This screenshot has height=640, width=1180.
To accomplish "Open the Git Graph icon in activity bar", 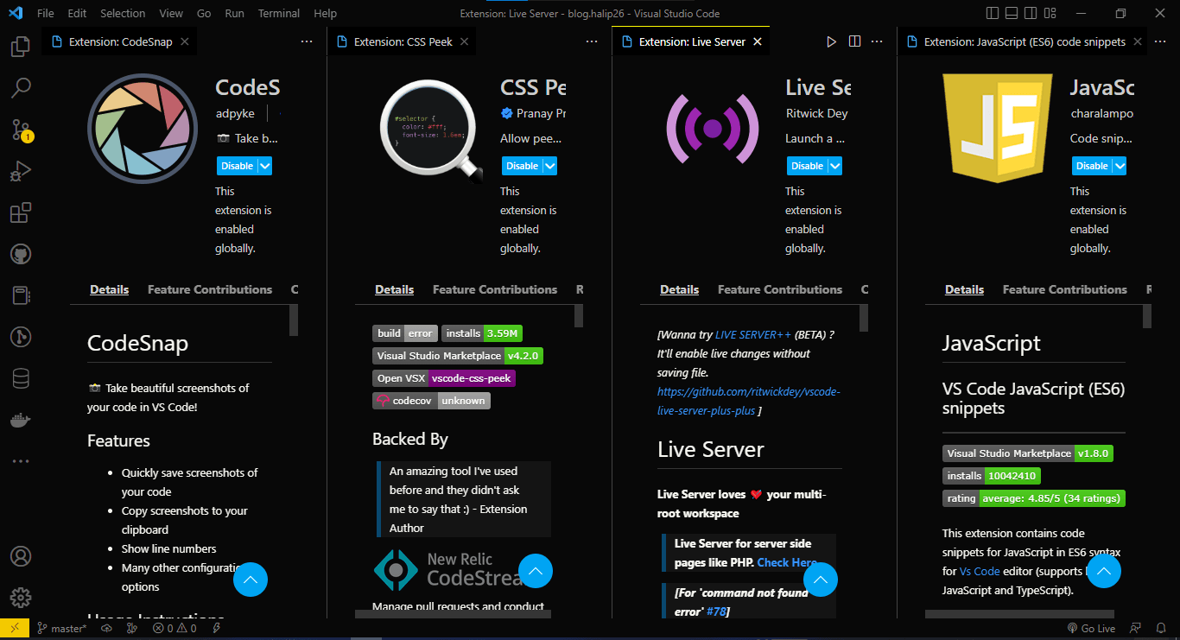I will (x=21, y=337).
